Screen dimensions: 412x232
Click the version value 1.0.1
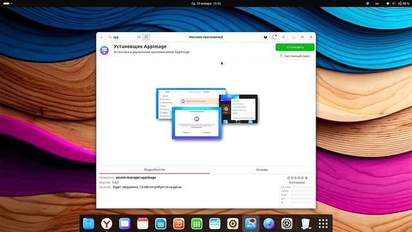(115, 182)
